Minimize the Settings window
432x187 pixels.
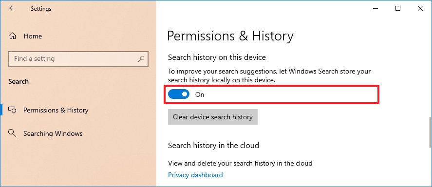click(375, 9)
